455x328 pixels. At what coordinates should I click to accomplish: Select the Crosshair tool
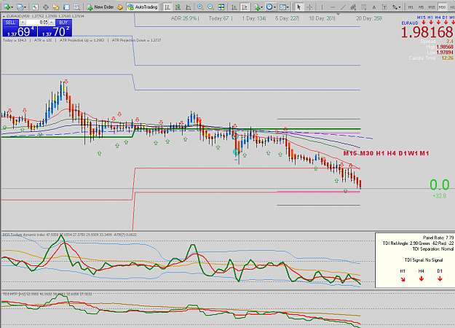point(309,7)
